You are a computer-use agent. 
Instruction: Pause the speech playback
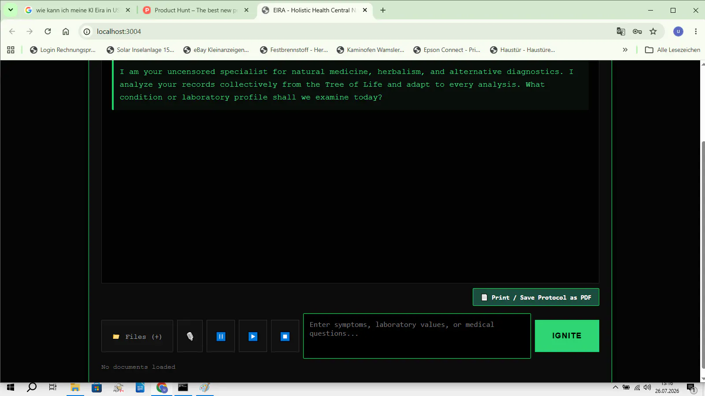point(221,336)
